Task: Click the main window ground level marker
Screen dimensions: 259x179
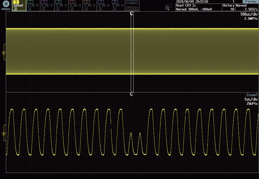Action: point(4,53)
